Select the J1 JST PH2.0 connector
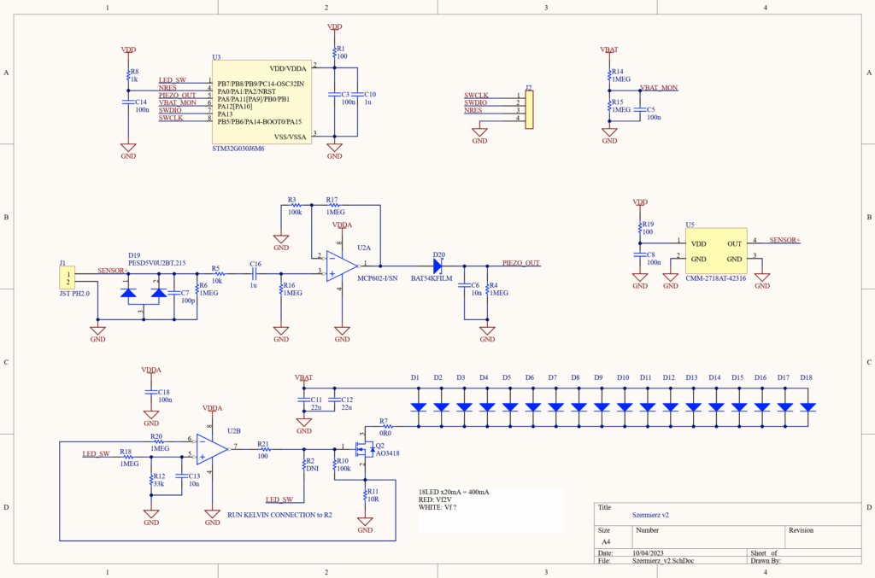Image resolution: width=875 pixels, height=578 pixels. [65, 277]
